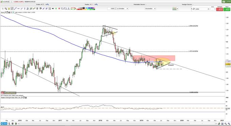231x126 pixels.
Task: Pick the horizontal line drawing tool
Action: coord(18,9)
